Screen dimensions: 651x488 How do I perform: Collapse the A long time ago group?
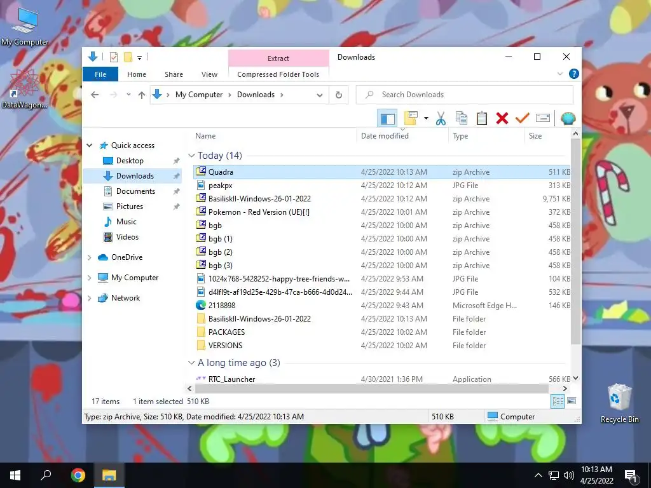[x=191, y=363]
